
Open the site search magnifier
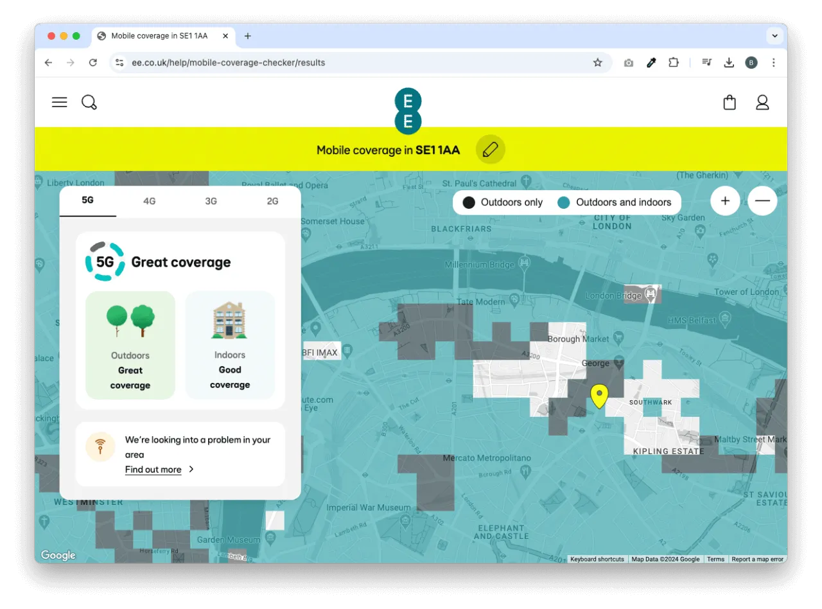[x=89, y=103]
